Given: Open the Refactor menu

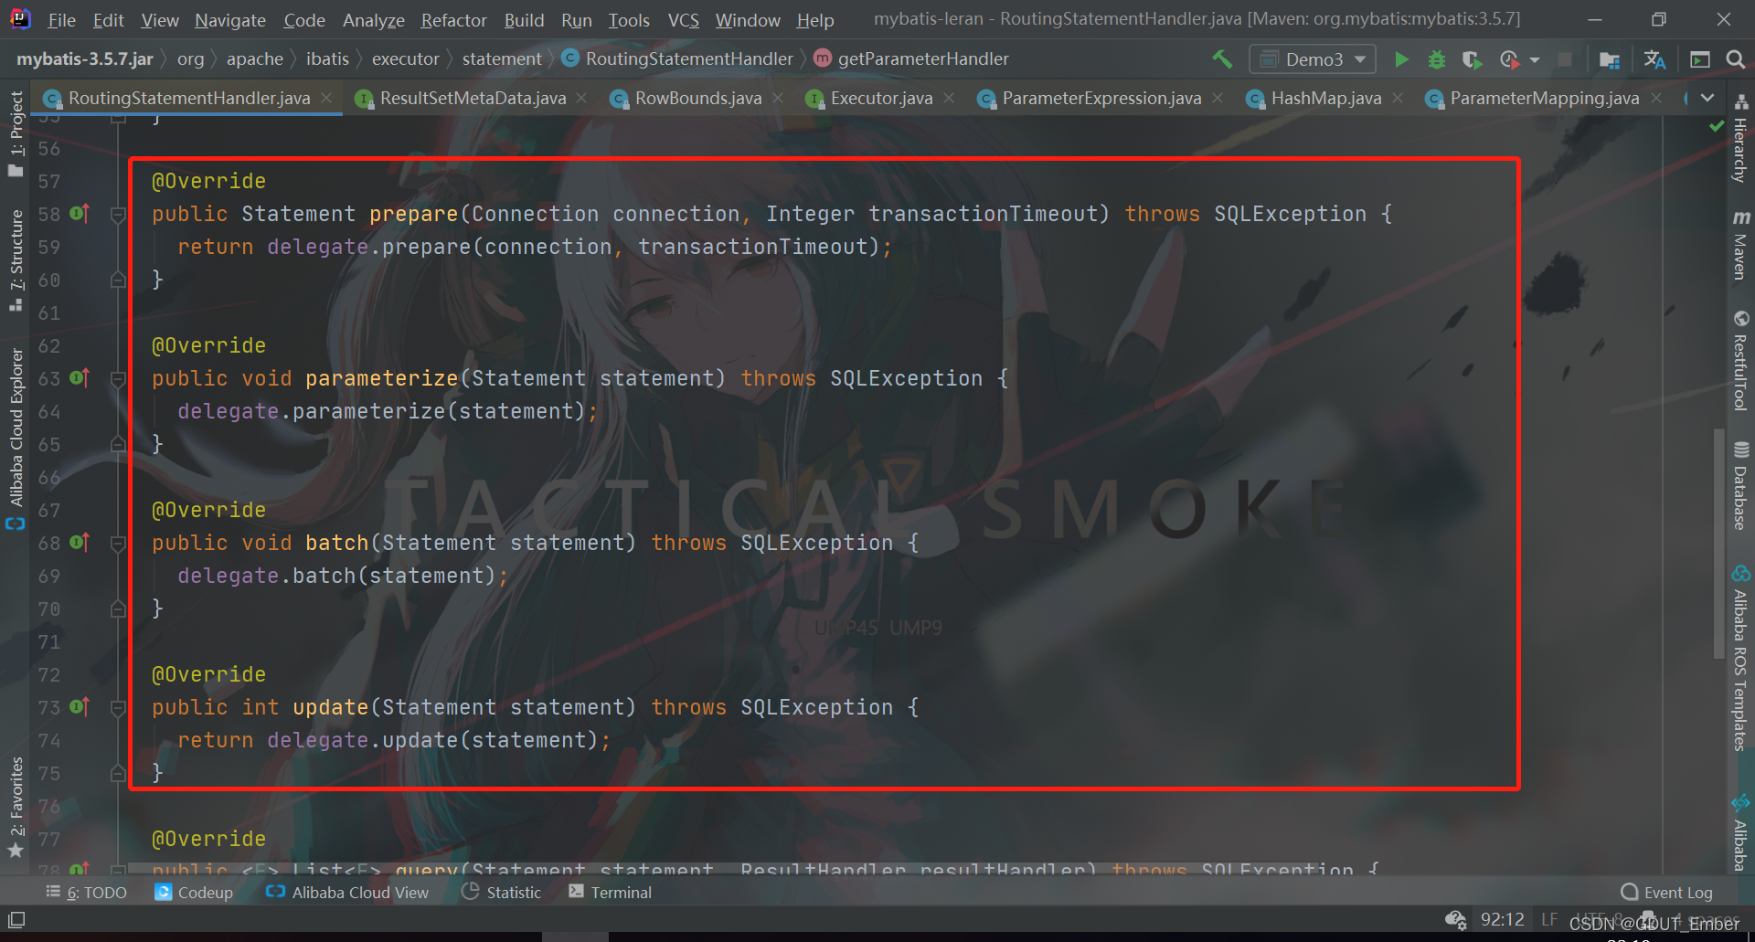Looking at the screenshot, I should [453, 20].
